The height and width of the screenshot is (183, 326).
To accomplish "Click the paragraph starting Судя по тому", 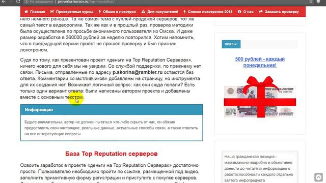I will (x=111, y=78).
